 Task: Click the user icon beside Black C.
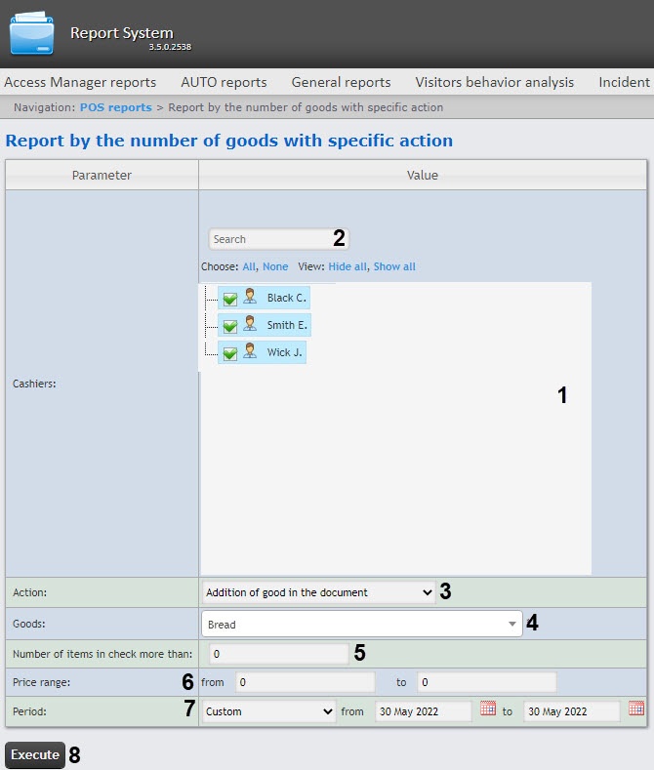[250, 297]
